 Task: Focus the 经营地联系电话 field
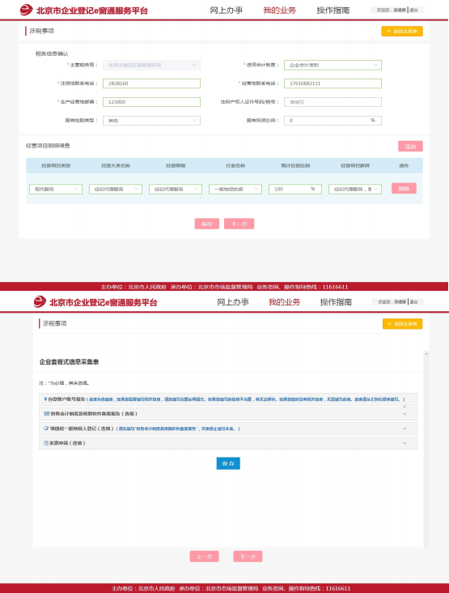pyautogui.click(x=333, y=83)
